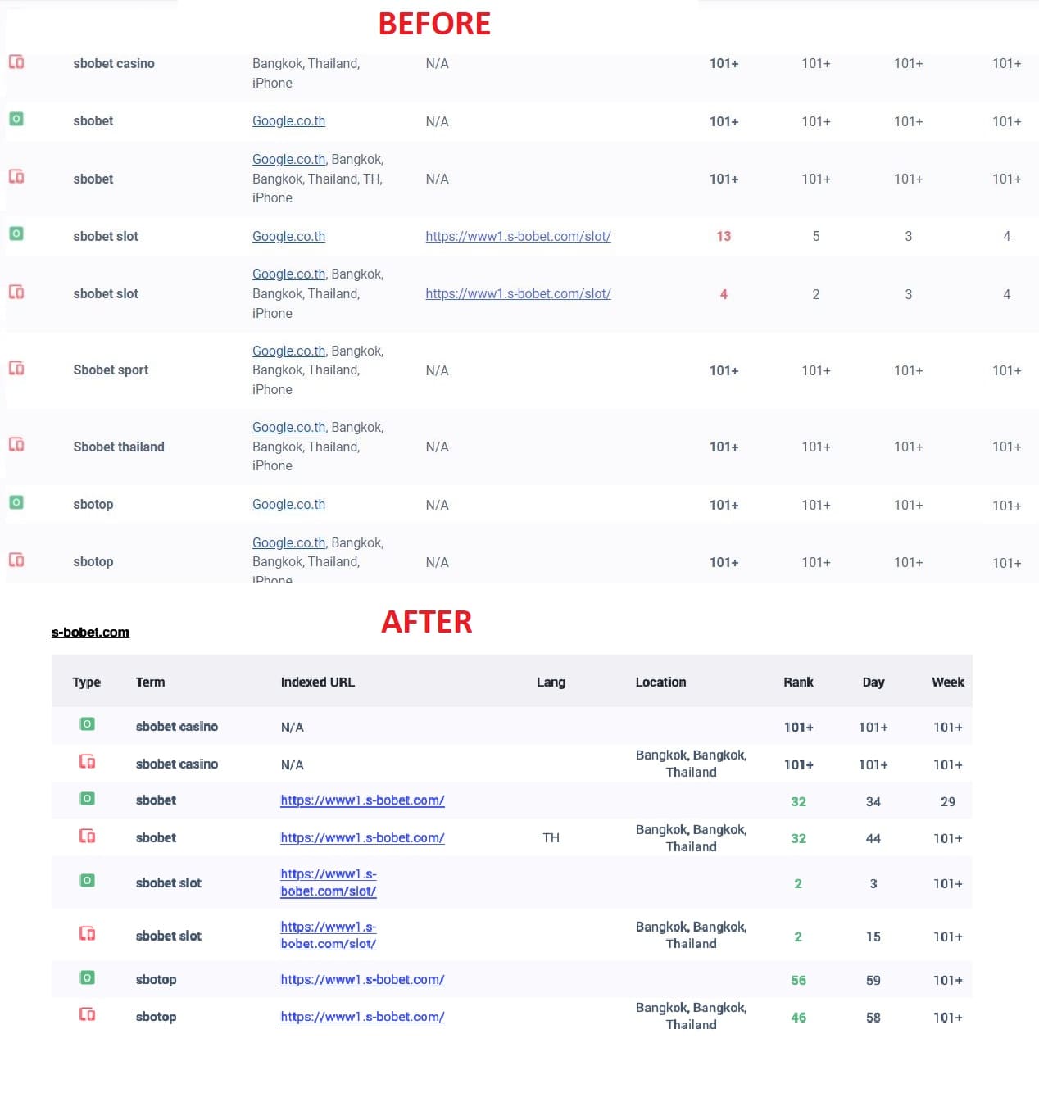
Task: Sort by the Type column header
Action: point(86,683)
